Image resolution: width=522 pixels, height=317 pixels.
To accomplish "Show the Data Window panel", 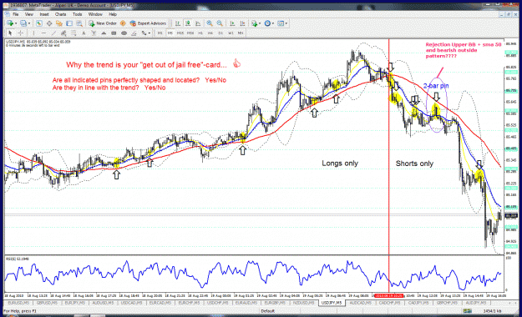I will click(x=49, y=23).
